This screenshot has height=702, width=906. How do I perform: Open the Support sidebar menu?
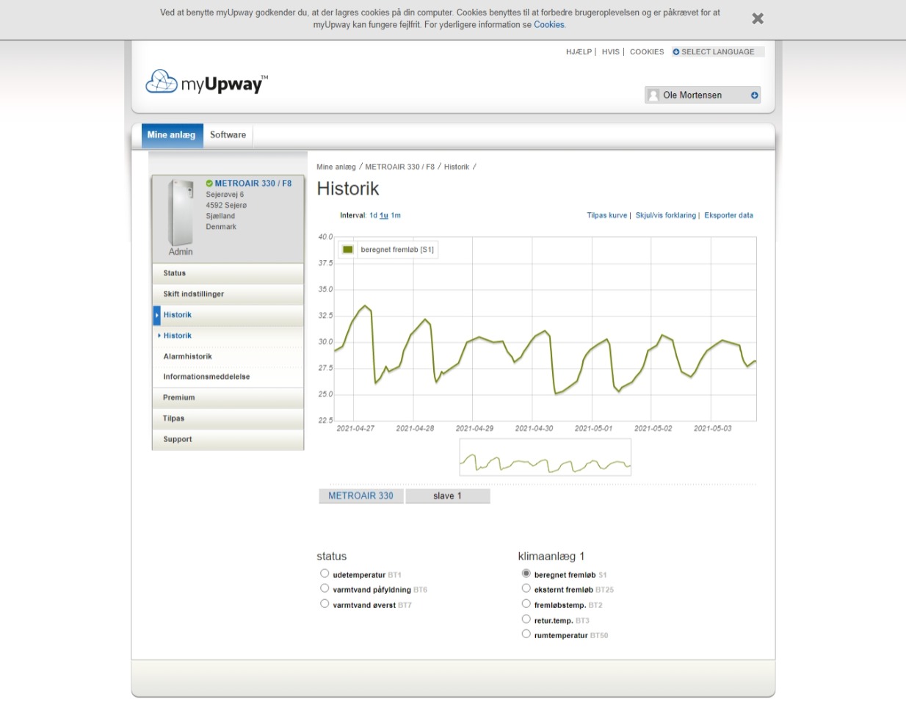click(228, 440)
